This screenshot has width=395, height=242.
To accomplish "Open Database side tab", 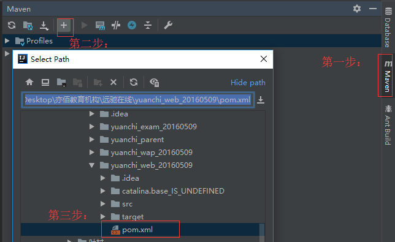I will coord(388,27).
